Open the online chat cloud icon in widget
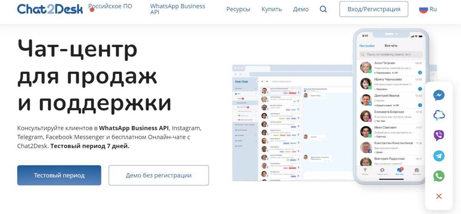Viewport: 461px width, 214px height. click(439, 115)
